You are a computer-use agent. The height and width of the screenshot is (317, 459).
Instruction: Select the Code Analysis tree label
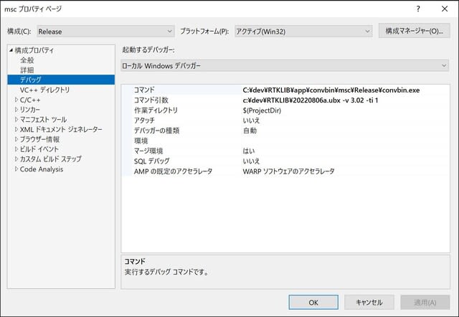point(42,169)
